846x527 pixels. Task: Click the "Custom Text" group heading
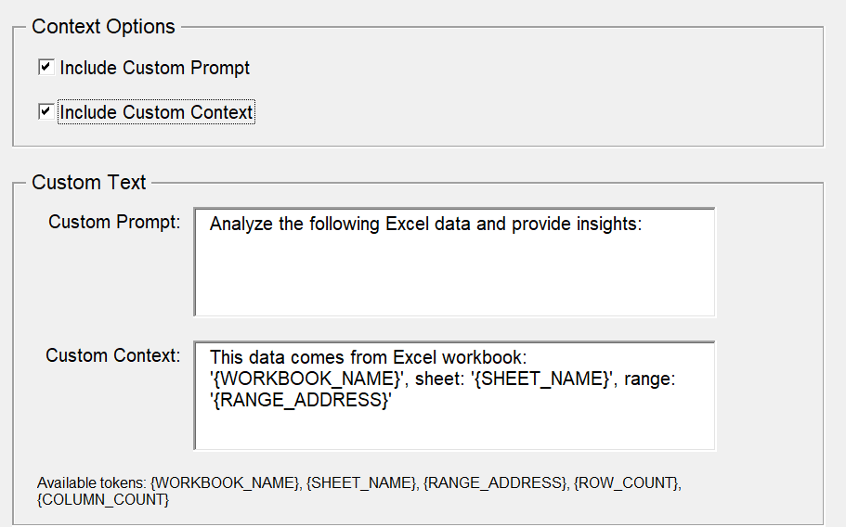(x=88, y=183)
